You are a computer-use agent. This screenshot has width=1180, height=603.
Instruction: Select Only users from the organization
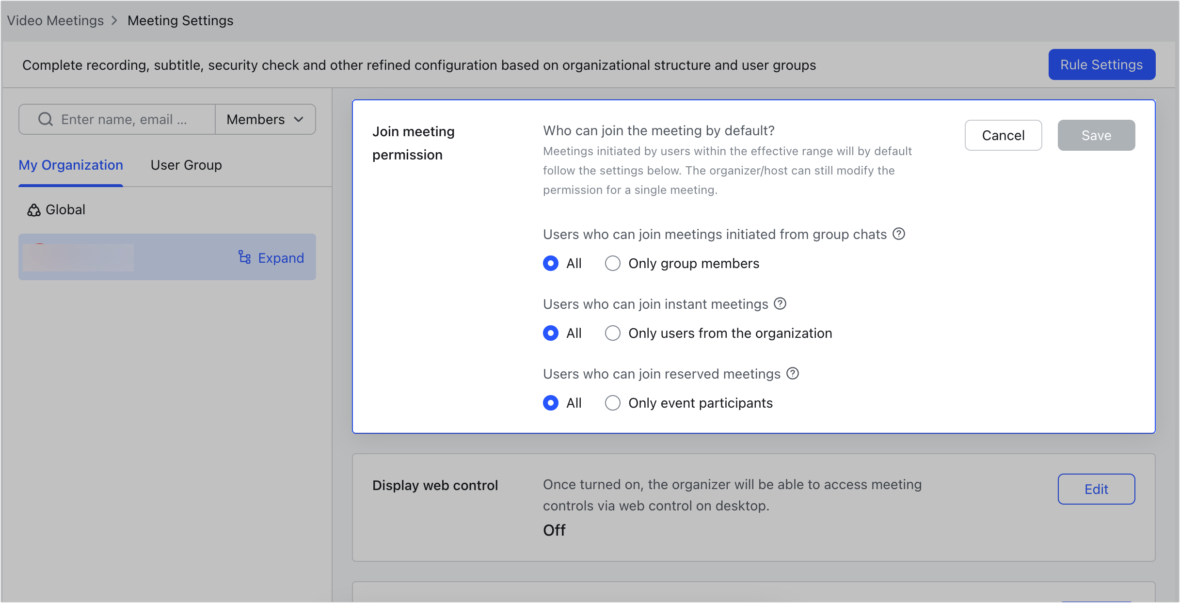tap(613, 333)
